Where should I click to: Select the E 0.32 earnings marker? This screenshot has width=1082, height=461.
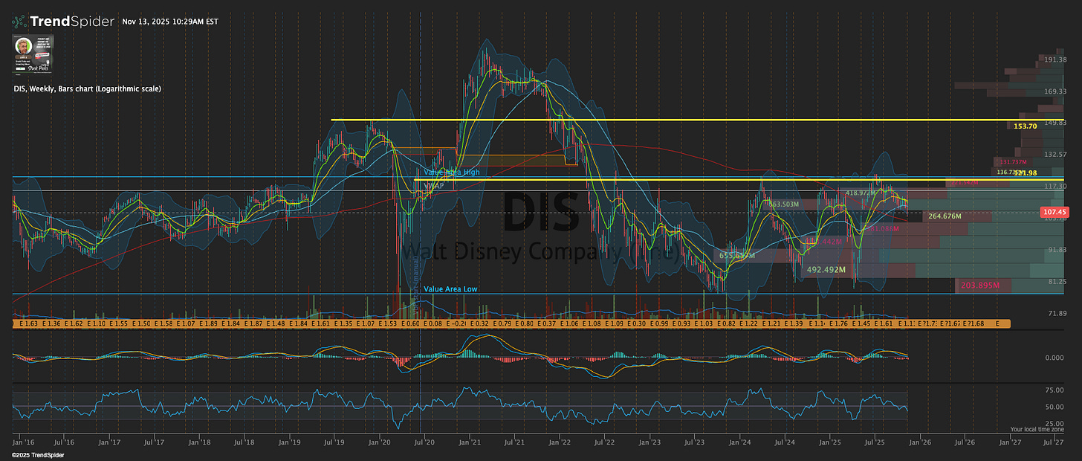coord(479,323)
